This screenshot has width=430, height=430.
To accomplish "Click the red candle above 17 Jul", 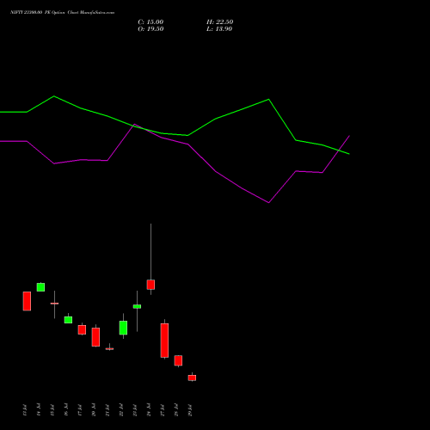I will pos(82,329).
